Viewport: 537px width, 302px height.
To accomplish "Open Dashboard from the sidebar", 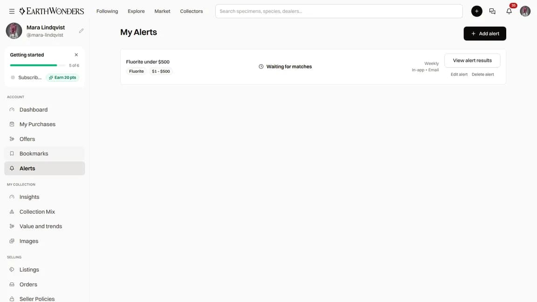I will (x=45, y=110).
